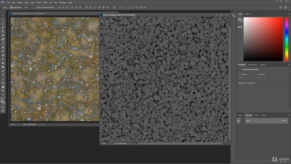
Task: Select the Move tool in the toolbox
Action: pyautogui.click(x=3, y=15)
